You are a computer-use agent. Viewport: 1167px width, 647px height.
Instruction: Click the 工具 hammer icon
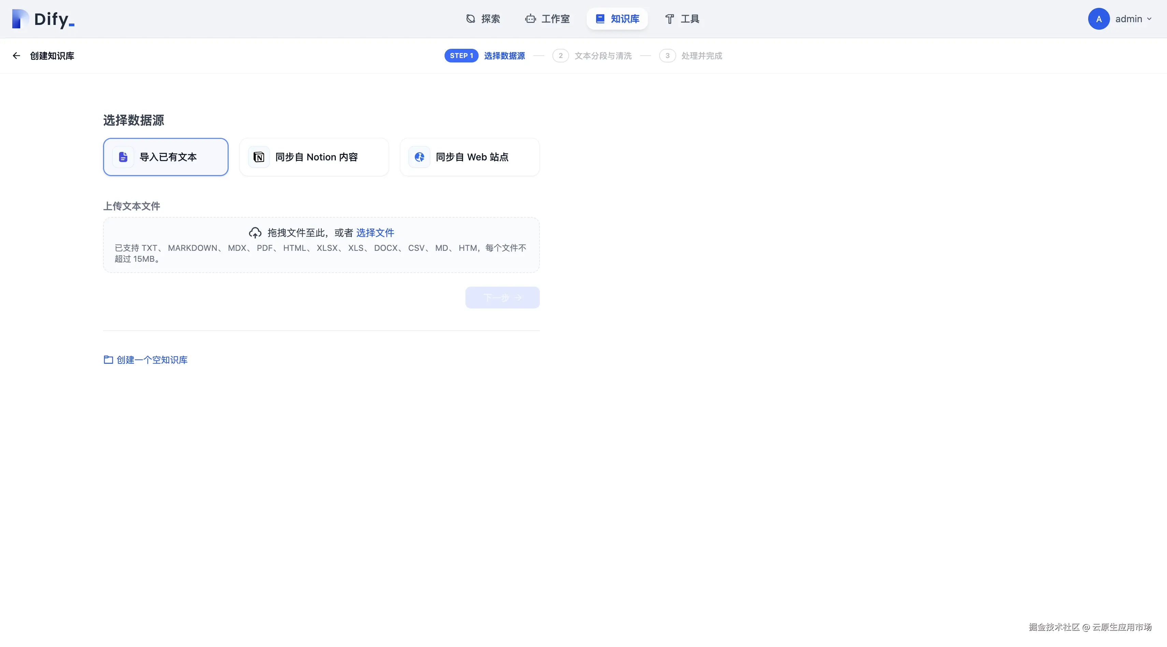click(x=669, y=19)
